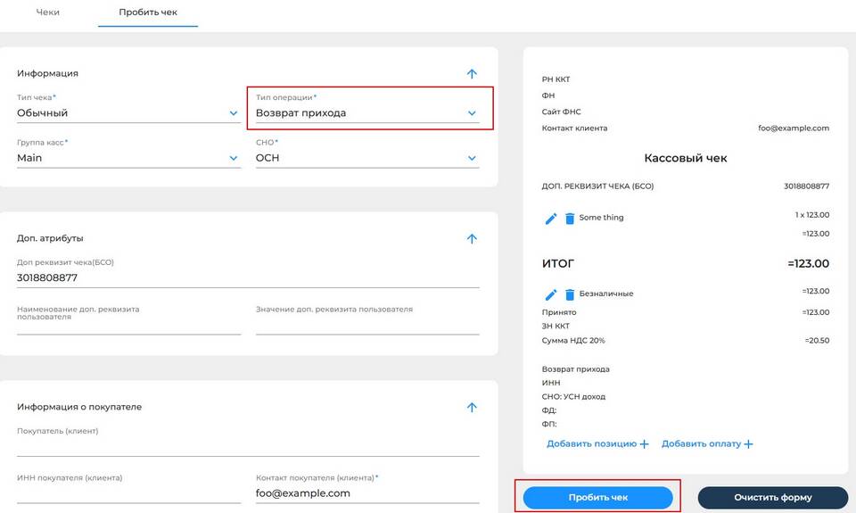Click the Контакт покупателя email field
This screenshot has width=856, height=513.
point(366,493)
